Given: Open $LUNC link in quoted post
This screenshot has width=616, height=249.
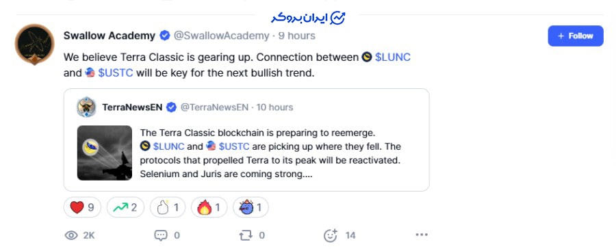Looking at the screenshot, I should tap(168, 146).
